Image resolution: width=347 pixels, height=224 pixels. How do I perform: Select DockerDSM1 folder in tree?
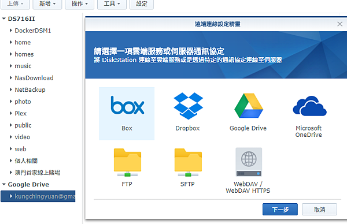[x=33, y=31]
